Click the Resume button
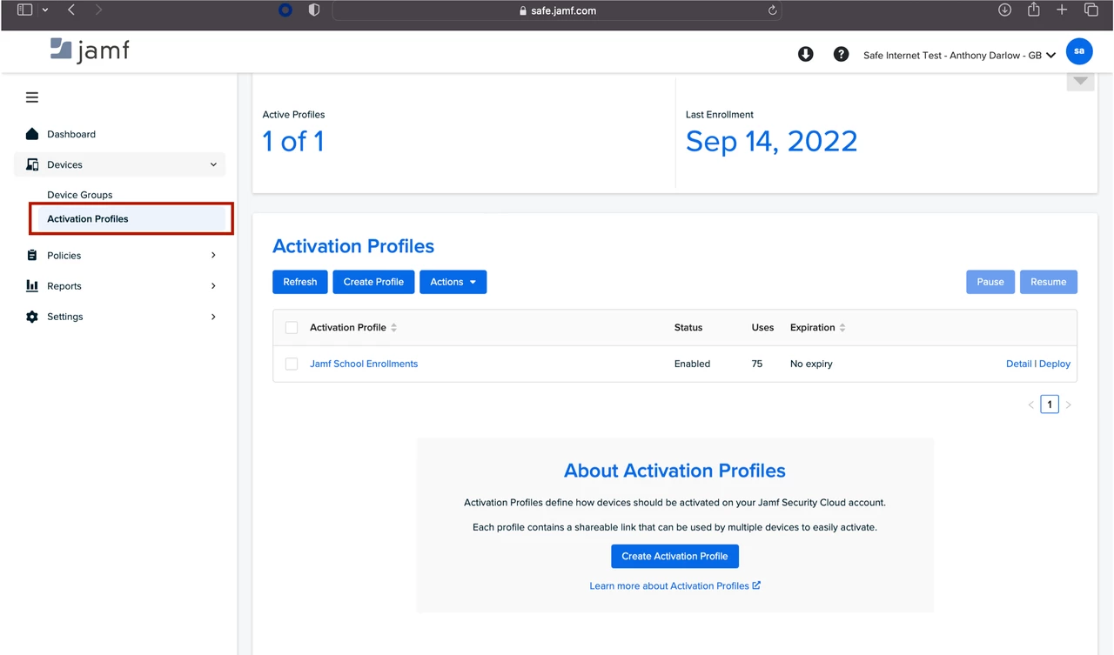The width and height of the screenshot is (1114, 655). pos(1049,282)
